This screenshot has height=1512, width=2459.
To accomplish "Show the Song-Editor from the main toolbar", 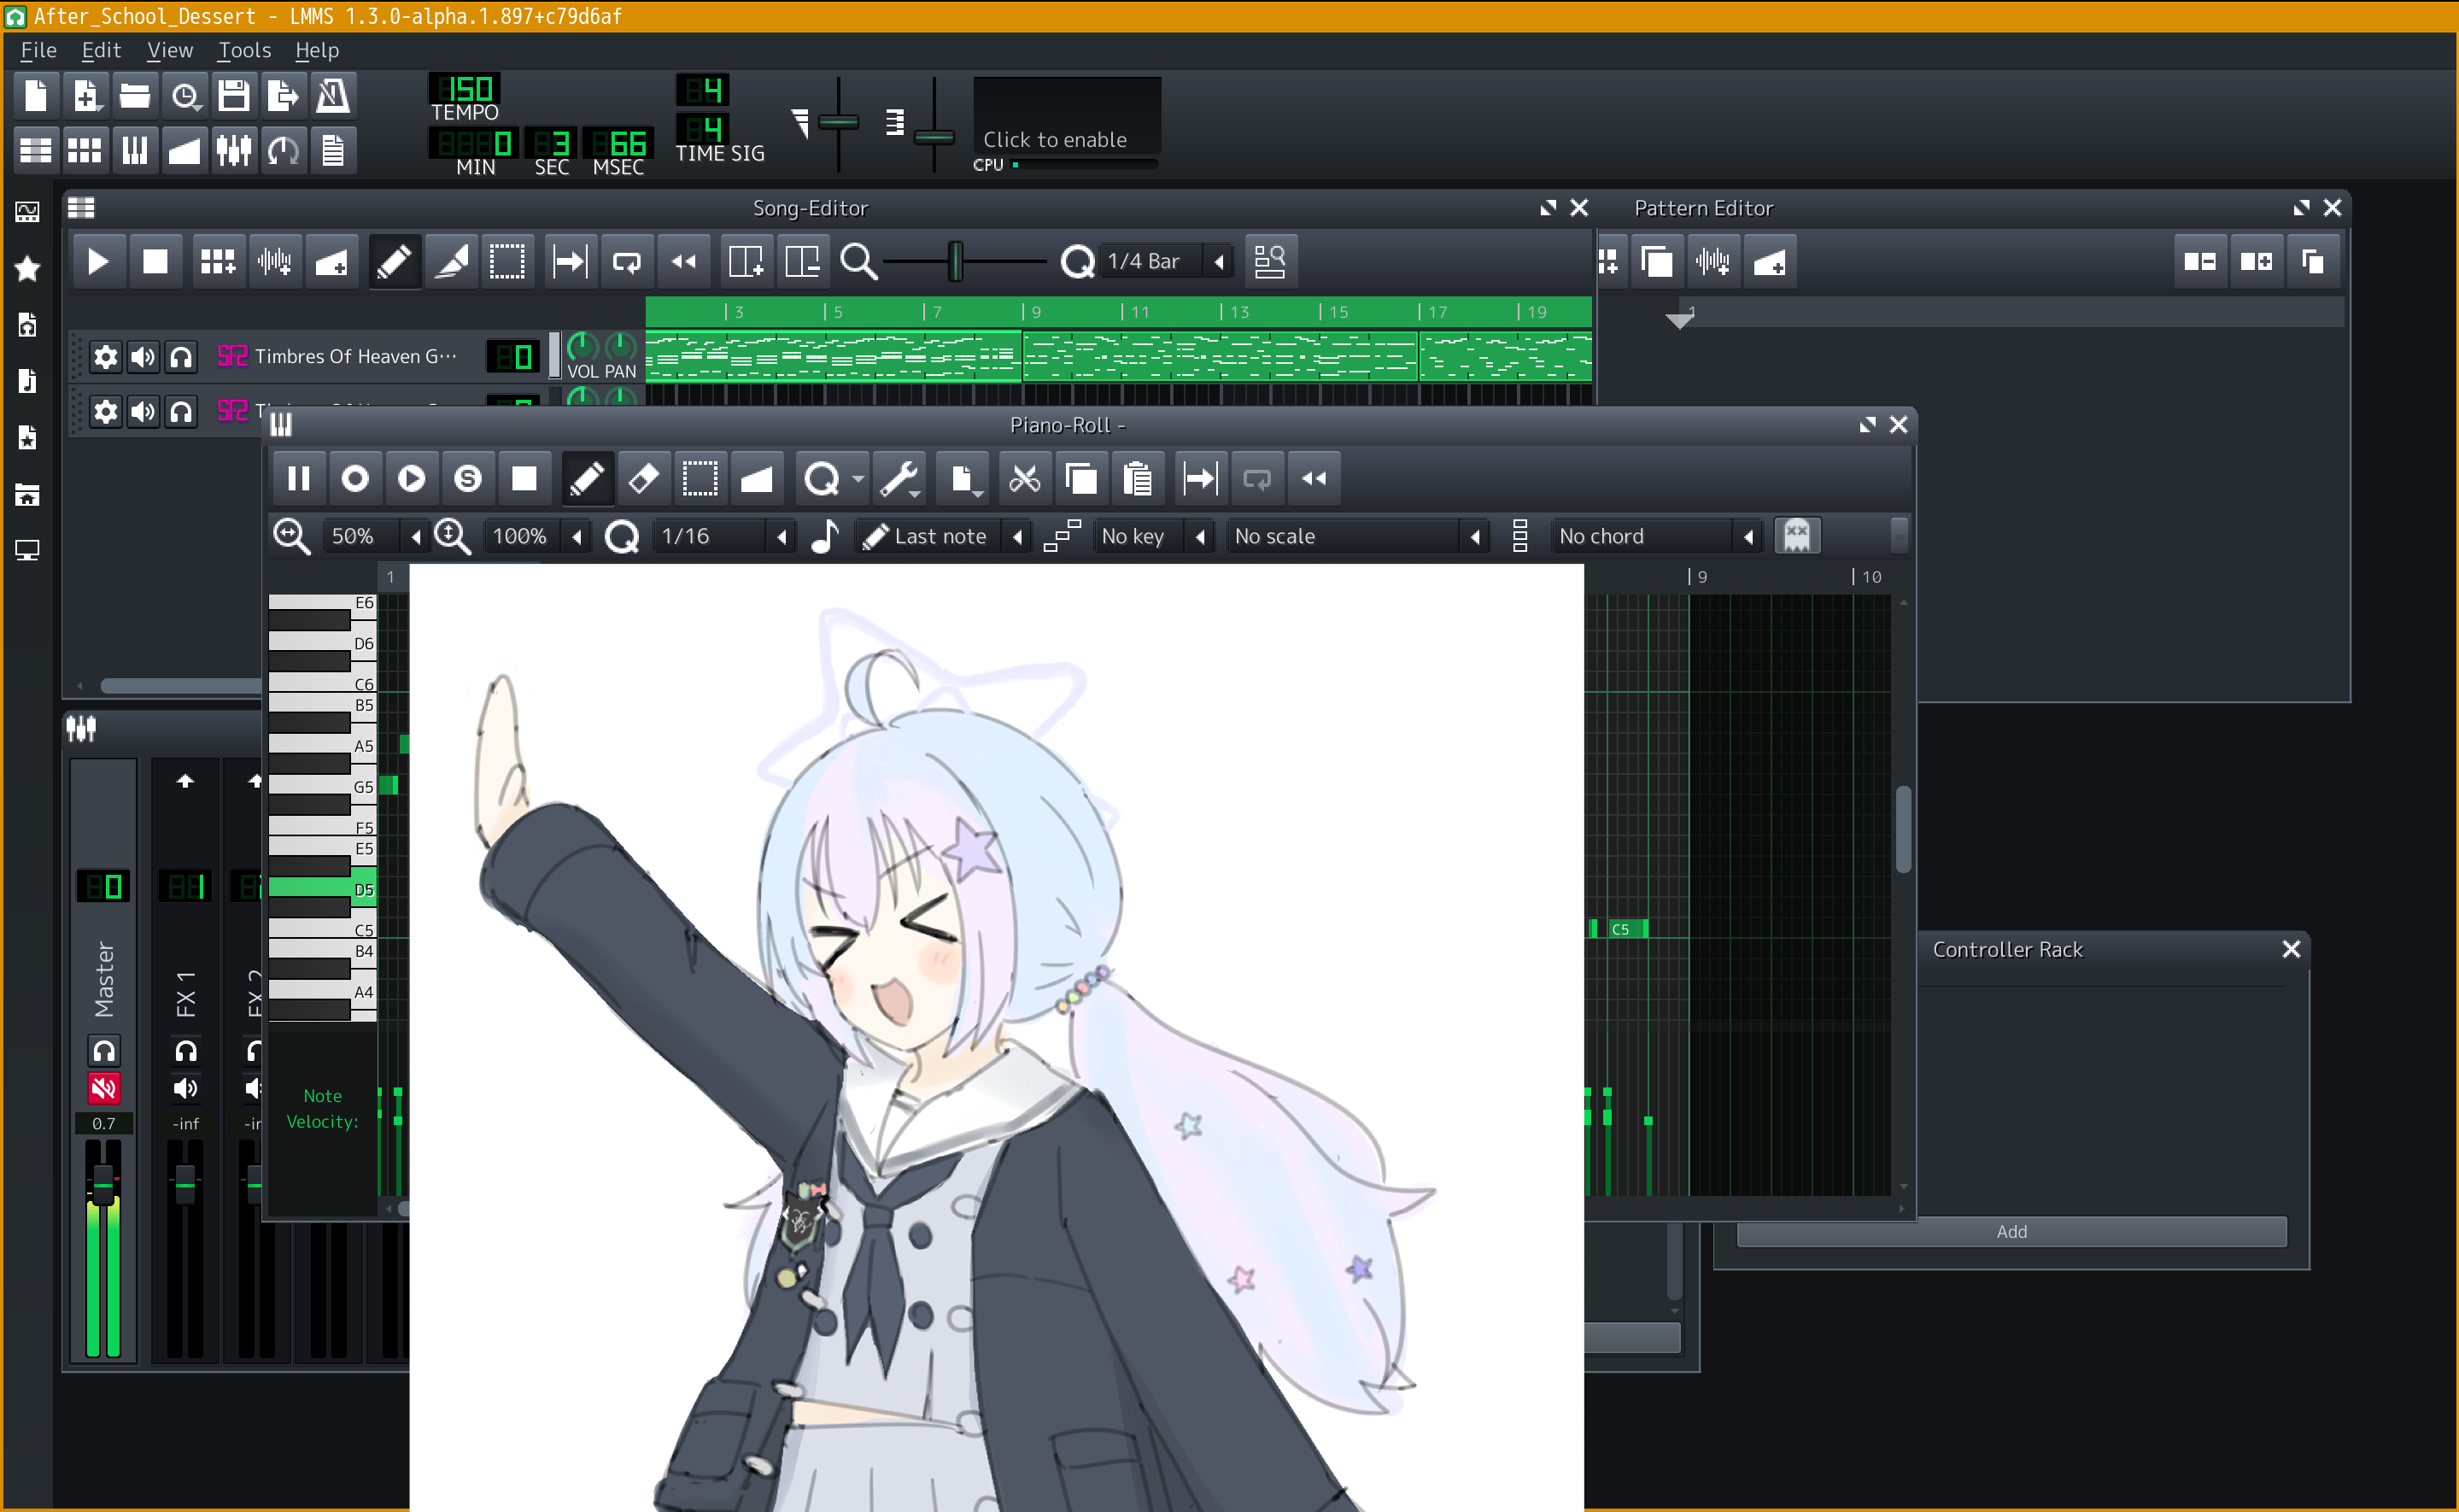I will point(35,150).
